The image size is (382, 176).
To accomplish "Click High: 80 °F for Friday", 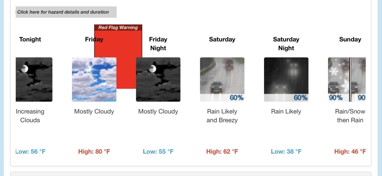I will pyautogui.click(x=94, y=152).
